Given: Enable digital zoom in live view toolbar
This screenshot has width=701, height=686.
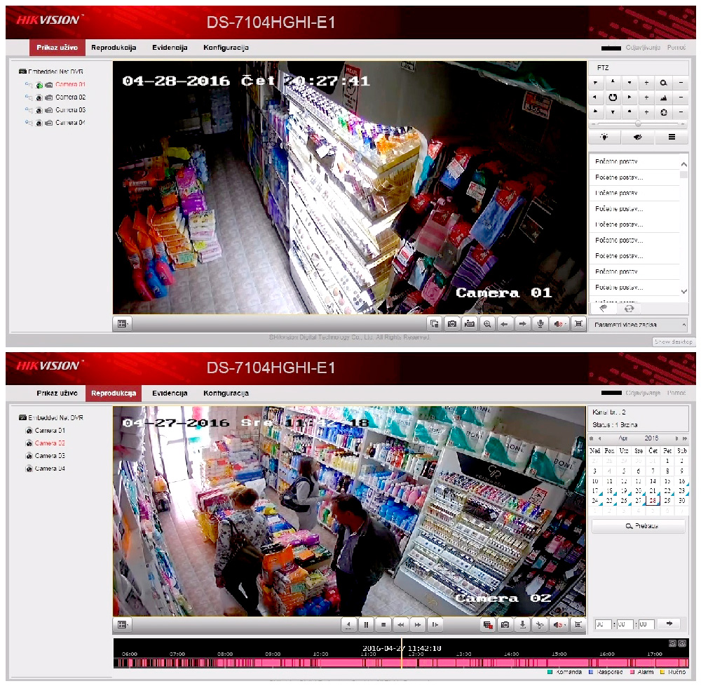Looking at the screenshot, I should point(486,323).
